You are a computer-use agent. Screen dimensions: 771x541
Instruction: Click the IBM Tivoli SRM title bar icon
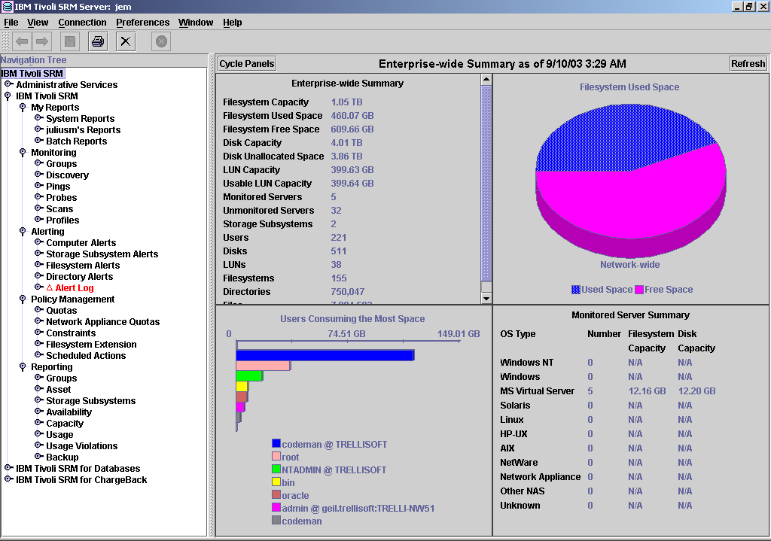coord(8,6)
